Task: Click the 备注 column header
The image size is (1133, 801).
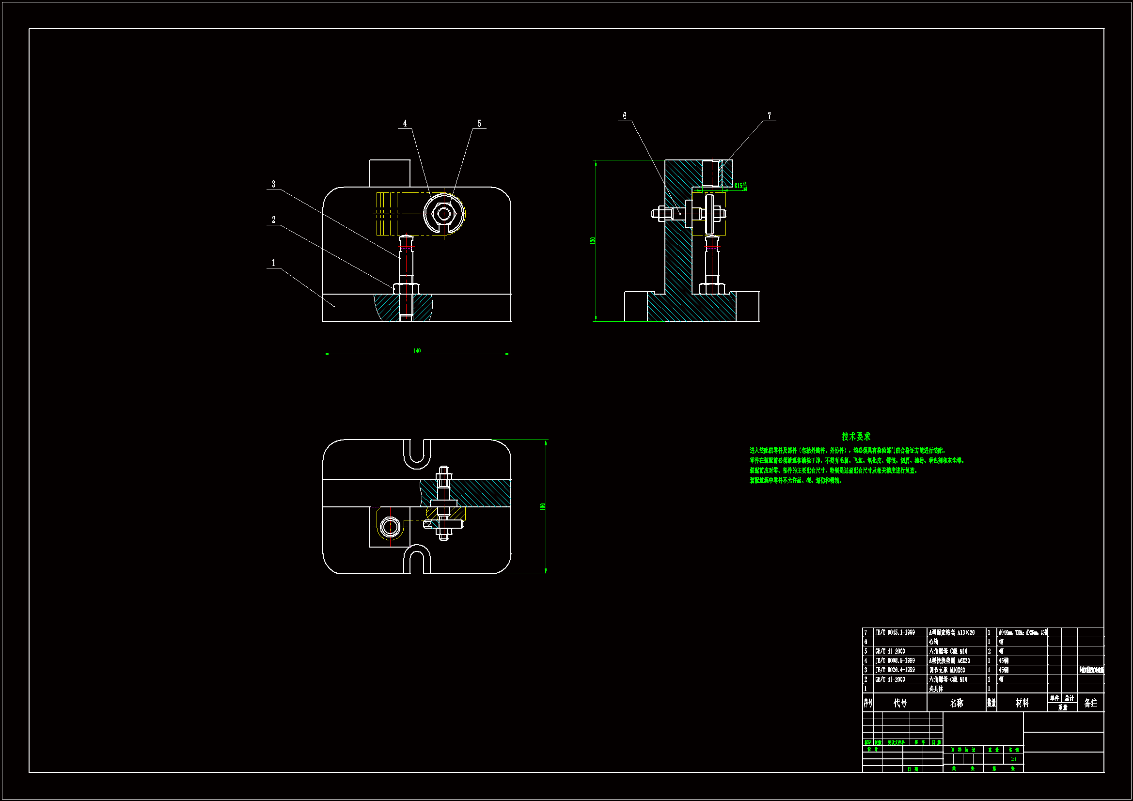Action: 1090,703
